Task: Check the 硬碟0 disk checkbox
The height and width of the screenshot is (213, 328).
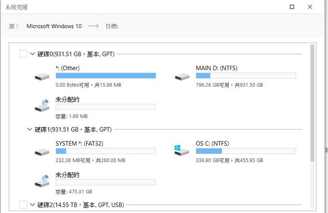Action: (23, 54)
